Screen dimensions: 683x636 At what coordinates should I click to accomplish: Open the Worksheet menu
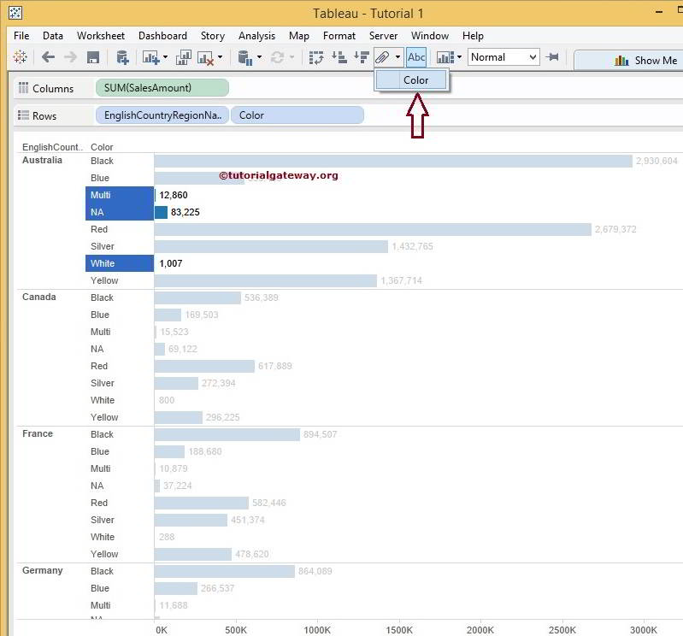click(x=101, y=36)
